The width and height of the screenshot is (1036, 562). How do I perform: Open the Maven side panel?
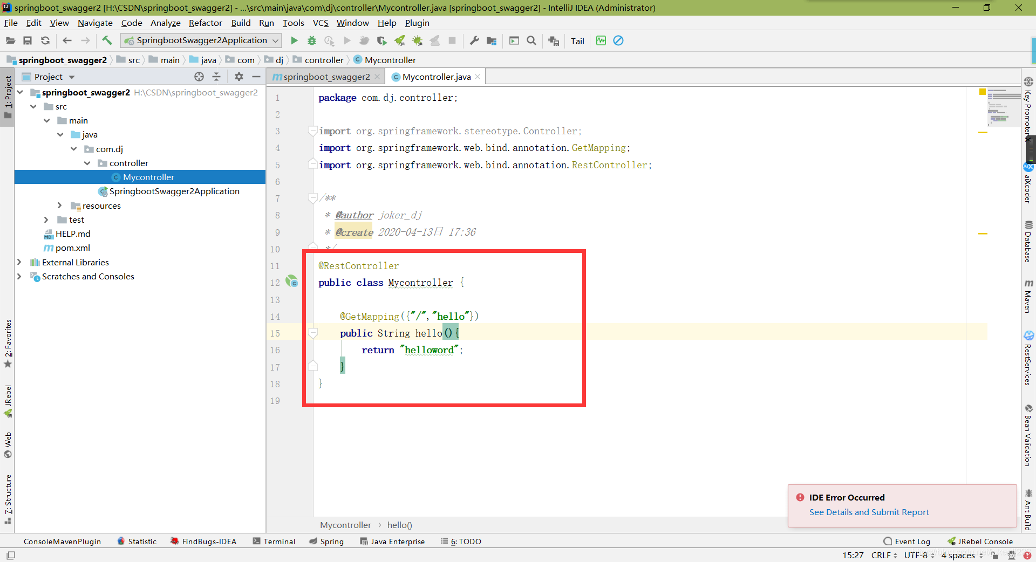point(1028,296)
